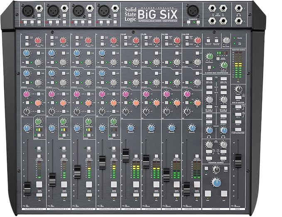282x217 pixels.
Task: Click the red Trim knob on stereo 11/12
Action: [197, 40]
